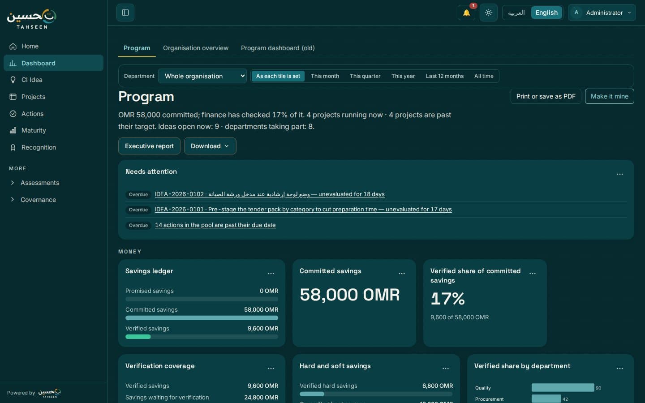The height and width of the screenshot is (403, 645).
Task: Select 'All time' period filter
Action: click(484, 76)
